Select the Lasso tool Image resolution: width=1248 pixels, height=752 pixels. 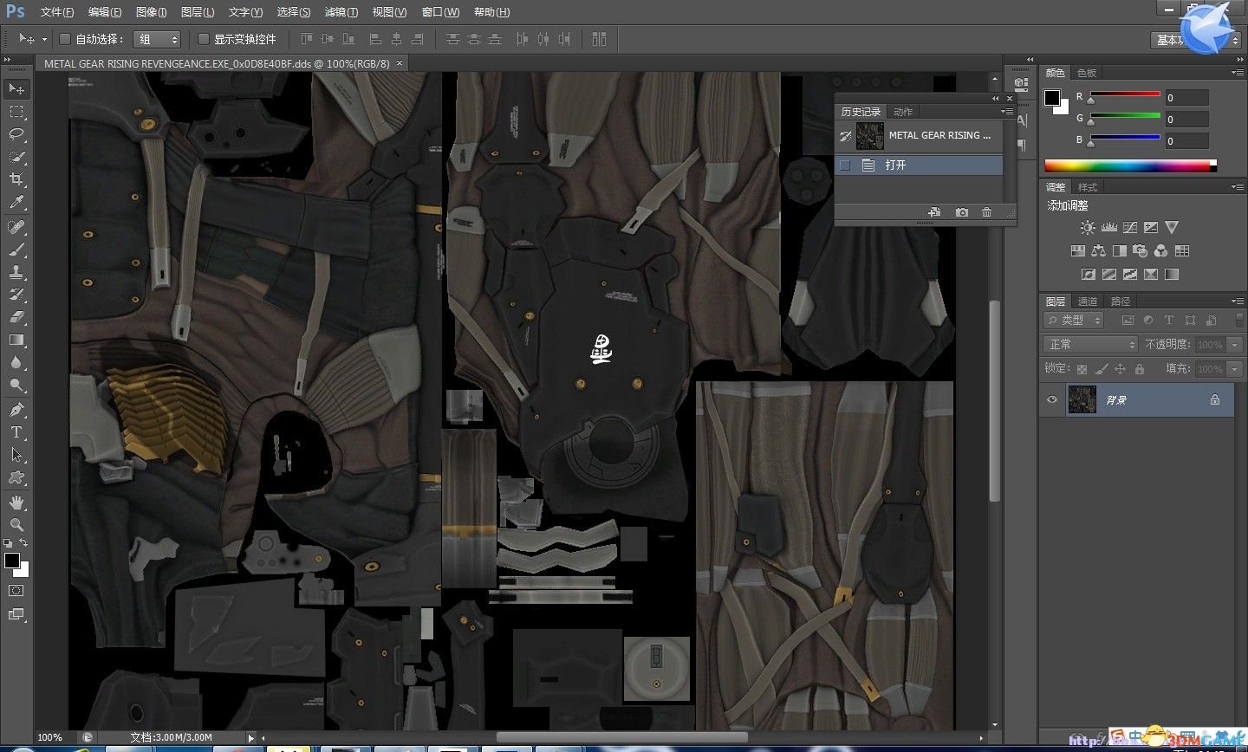pos(16,134)
